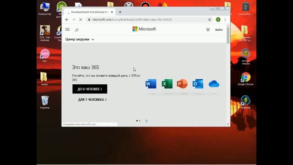Open the видео folder on desktop

pyautogui.click(x=44, y=78)
